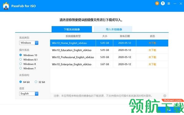Click 2020-05-12 date in Win10_Education row
Viewport: 184px width, 115px height.
coord(125,50)
